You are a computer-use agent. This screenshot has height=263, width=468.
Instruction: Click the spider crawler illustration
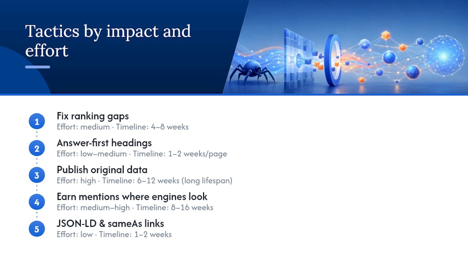252,72
